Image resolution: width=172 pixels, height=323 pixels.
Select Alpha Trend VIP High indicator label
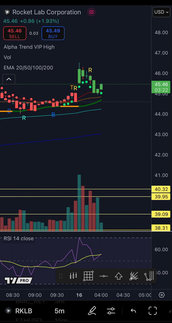[x=29, y=47]
